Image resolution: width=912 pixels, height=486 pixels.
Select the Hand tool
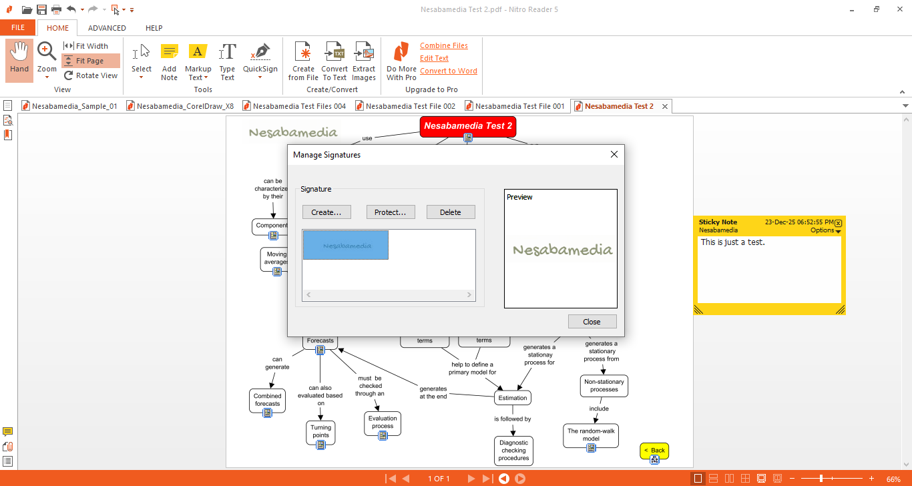19,59
